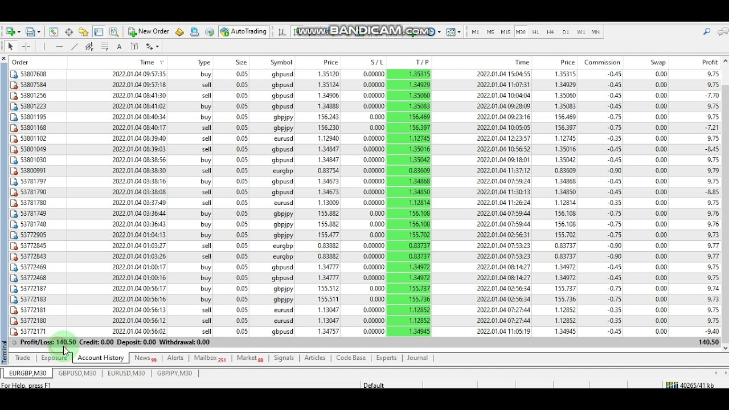Viewport: 729px width, 410px height.
Task: Open the News tab
Action: (145, 358)
